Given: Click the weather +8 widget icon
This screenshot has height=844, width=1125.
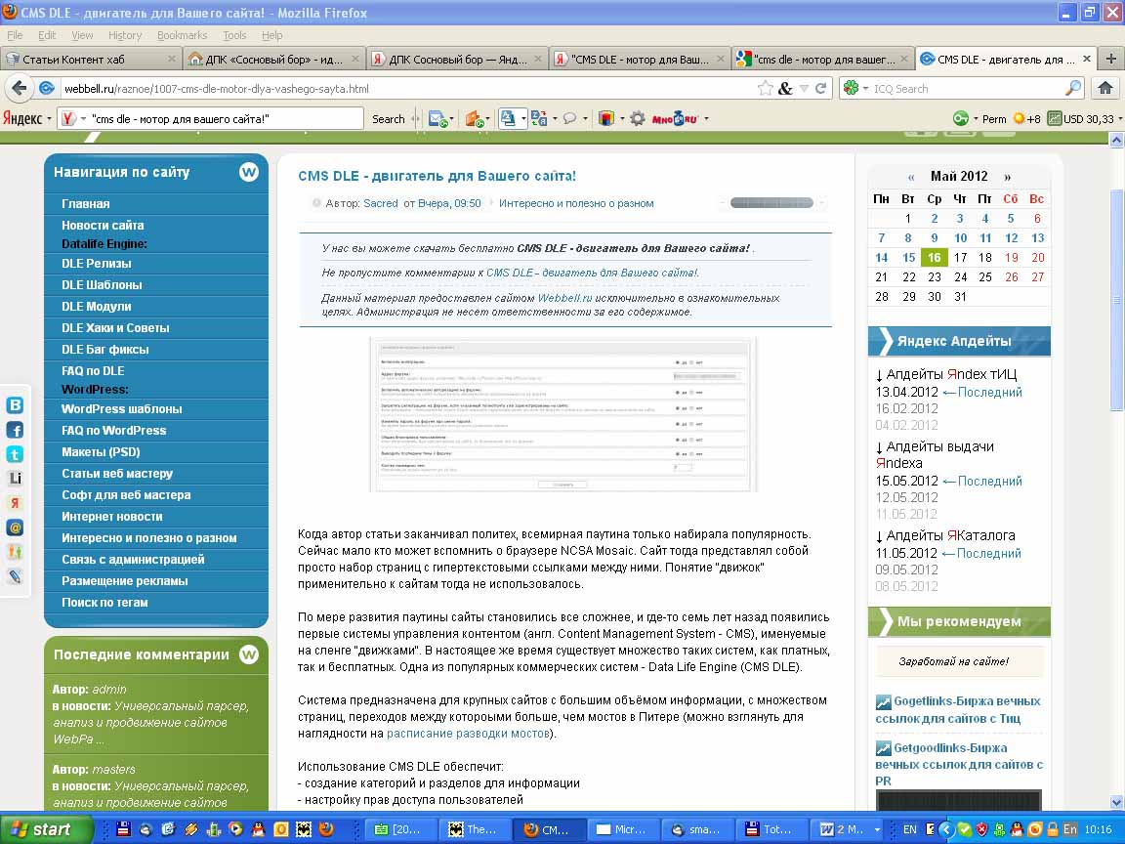Looking at the screenshot, I should click(x=1026, y=119).
